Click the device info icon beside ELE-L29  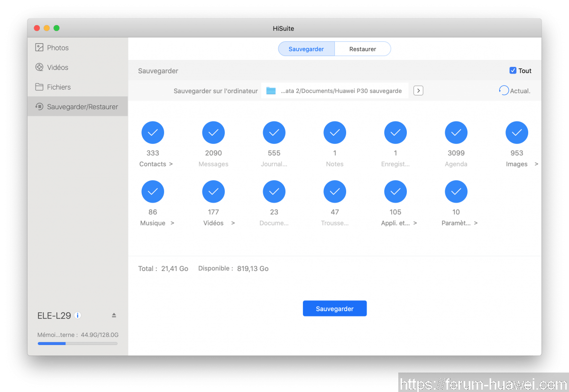click(x=78, y=316)
